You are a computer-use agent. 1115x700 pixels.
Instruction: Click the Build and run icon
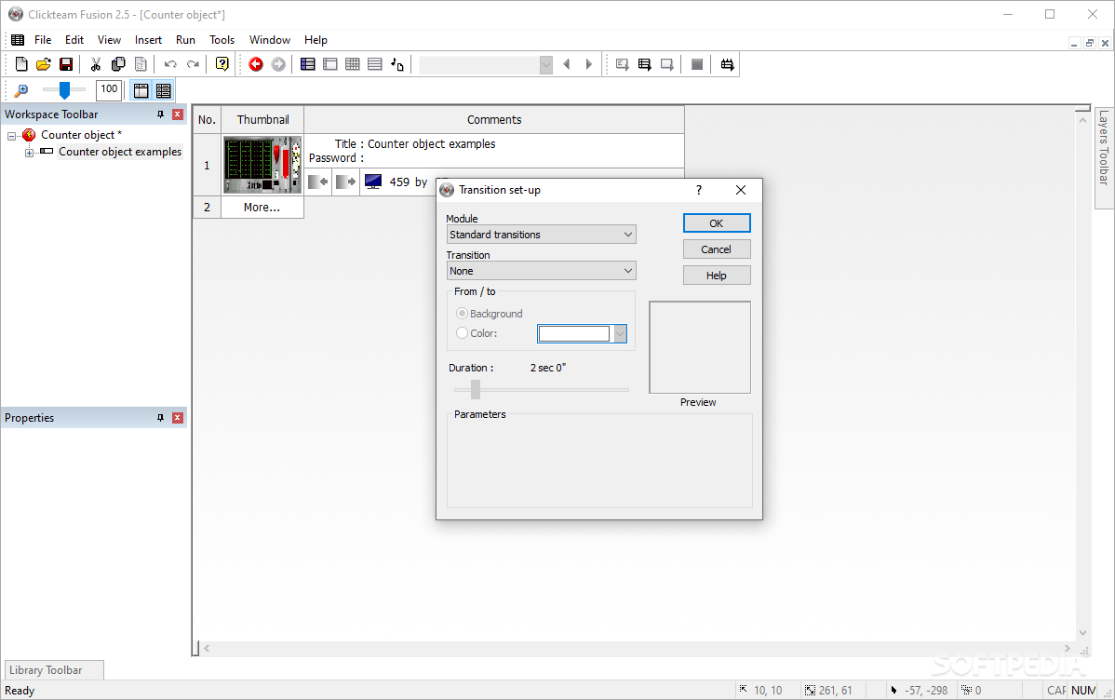[727, 65]
